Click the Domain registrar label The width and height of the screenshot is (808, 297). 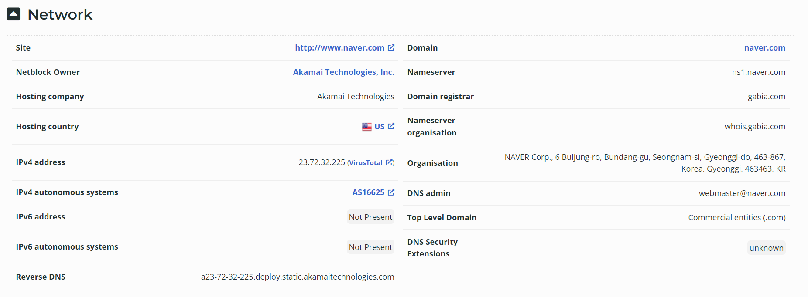click(x=440, y=97)
